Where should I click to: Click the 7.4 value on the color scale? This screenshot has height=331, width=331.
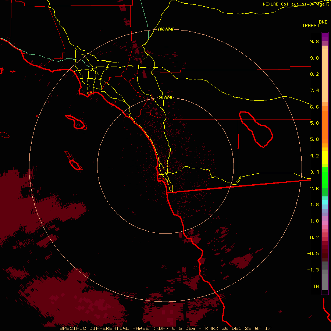pos(314,90)
